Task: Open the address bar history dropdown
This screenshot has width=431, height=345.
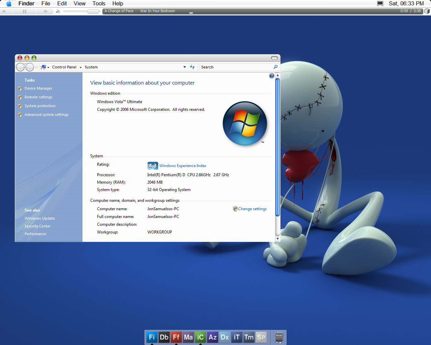Action: click(x=185, y=67)
